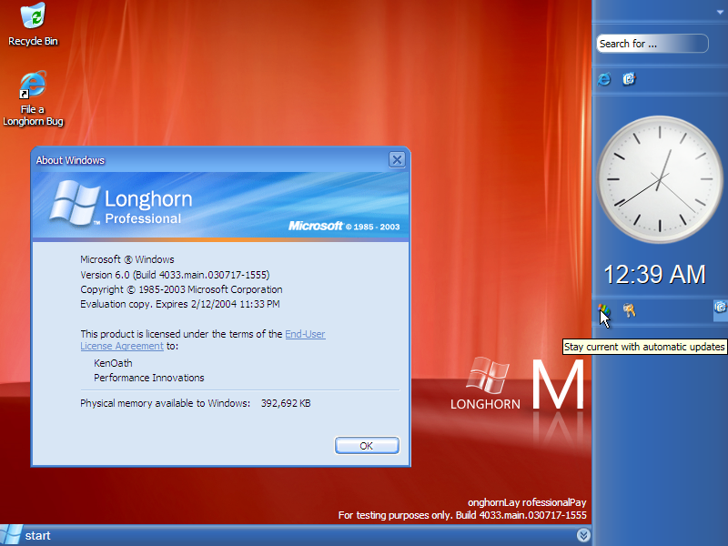Click the 'Copyright © 1985-2003 Microsoft Corporation' line
The width and height of the screenshot is (728, 546).
181,289
